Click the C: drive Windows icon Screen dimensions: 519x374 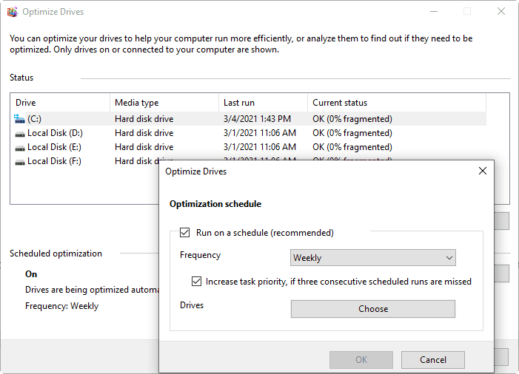[20, 119]
